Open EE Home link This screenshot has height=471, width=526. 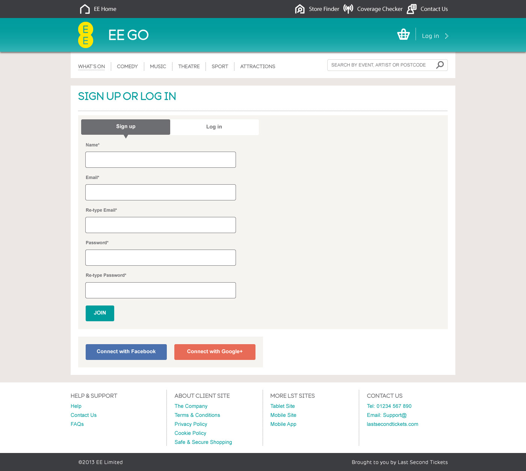coord(105,9)
